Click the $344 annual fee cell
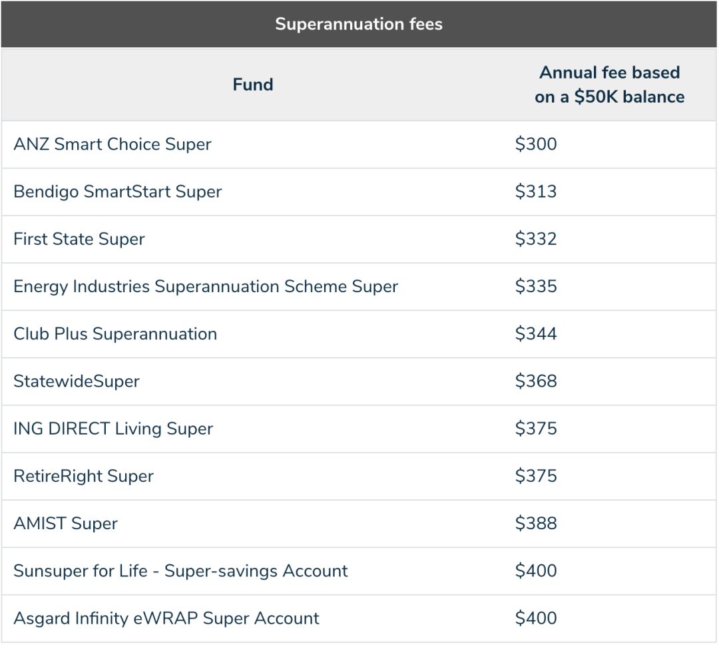The width and height of the screenshot is (719, 645). (x=536, y=333)
